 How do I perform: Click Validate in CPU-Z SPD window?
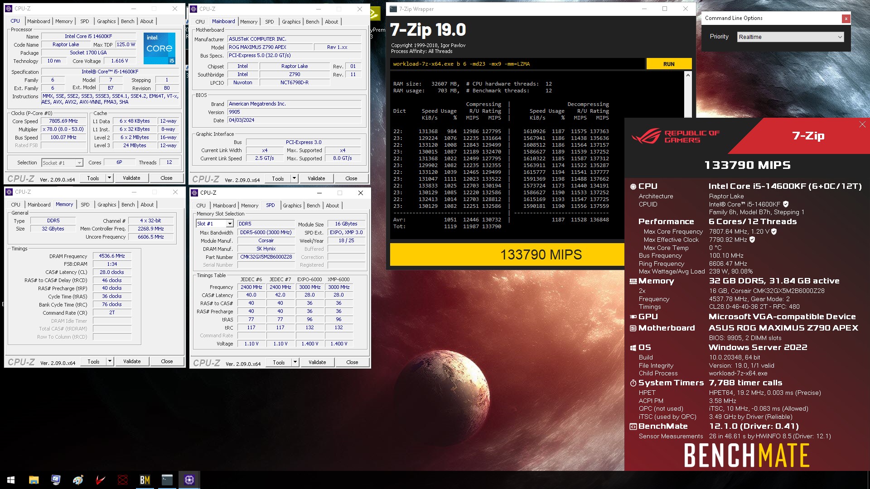point(317,362)
